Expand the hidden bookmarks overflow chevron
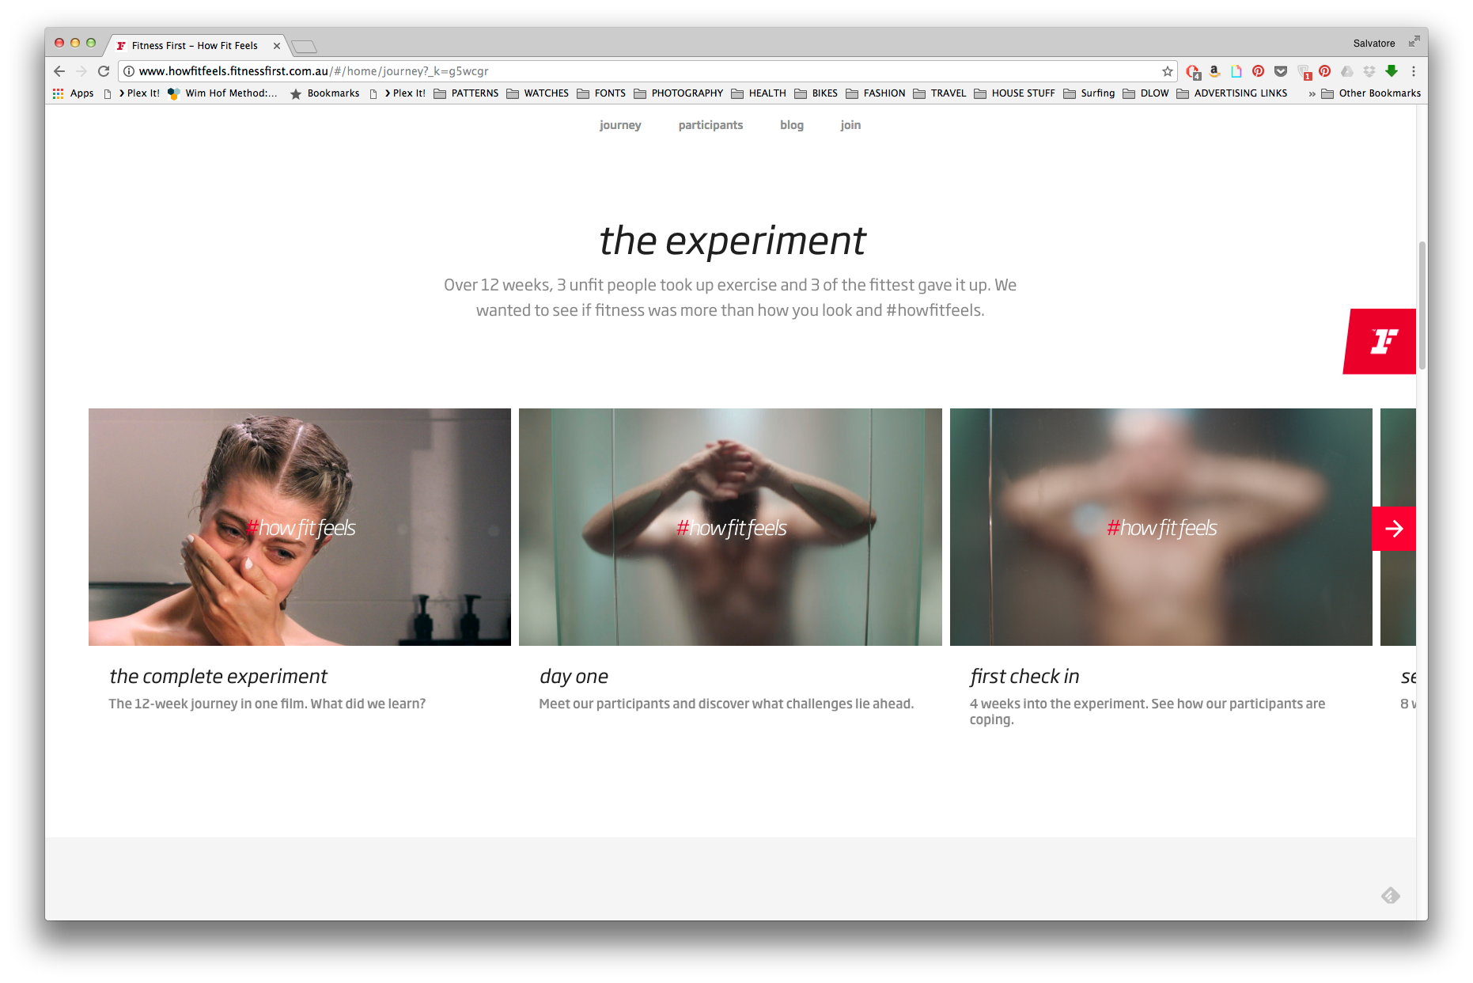The image size is (1473, 983). tap(1312, 93)
